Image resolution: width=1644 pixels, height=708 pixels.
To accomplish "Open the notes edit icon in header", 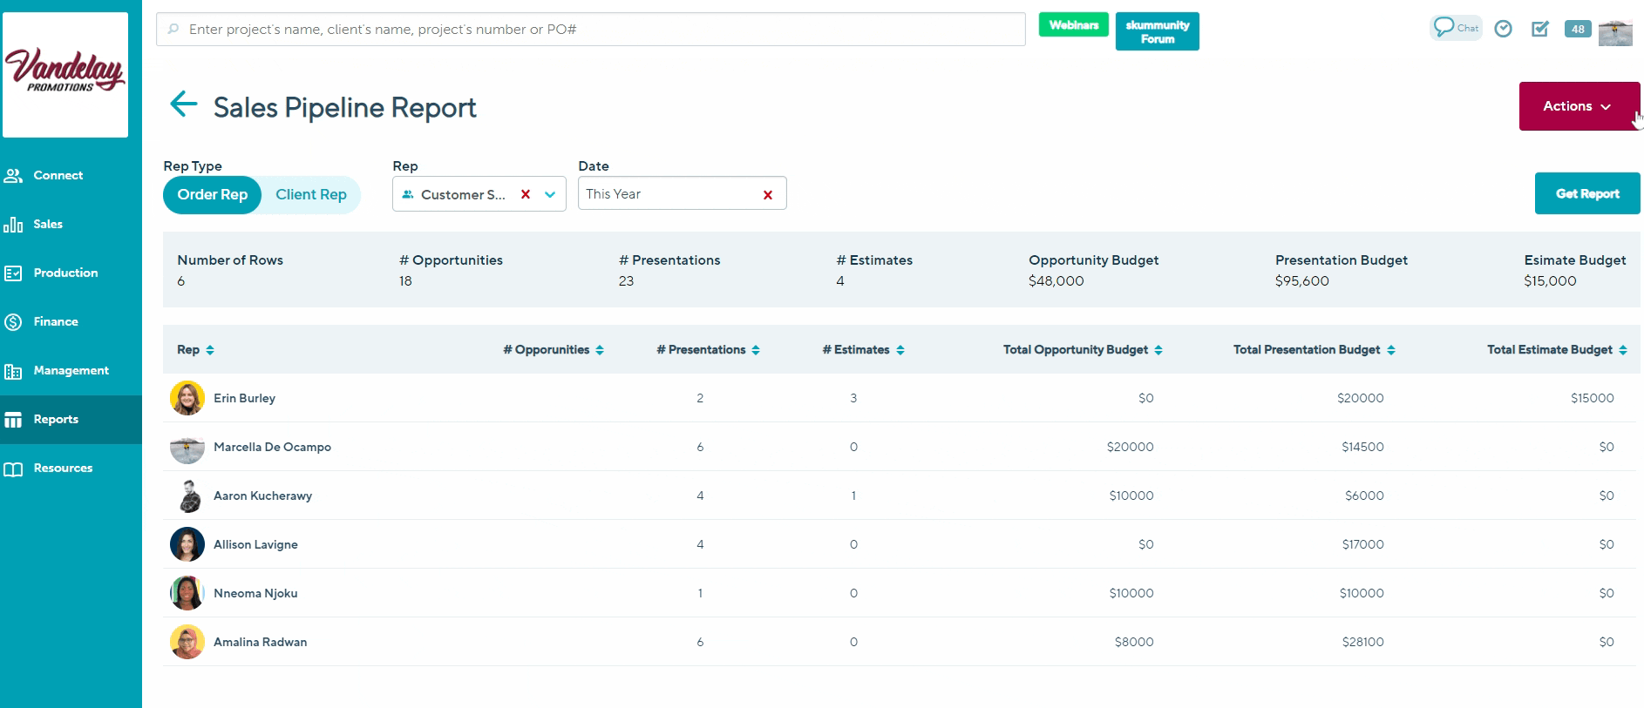I will (1540, 30).
